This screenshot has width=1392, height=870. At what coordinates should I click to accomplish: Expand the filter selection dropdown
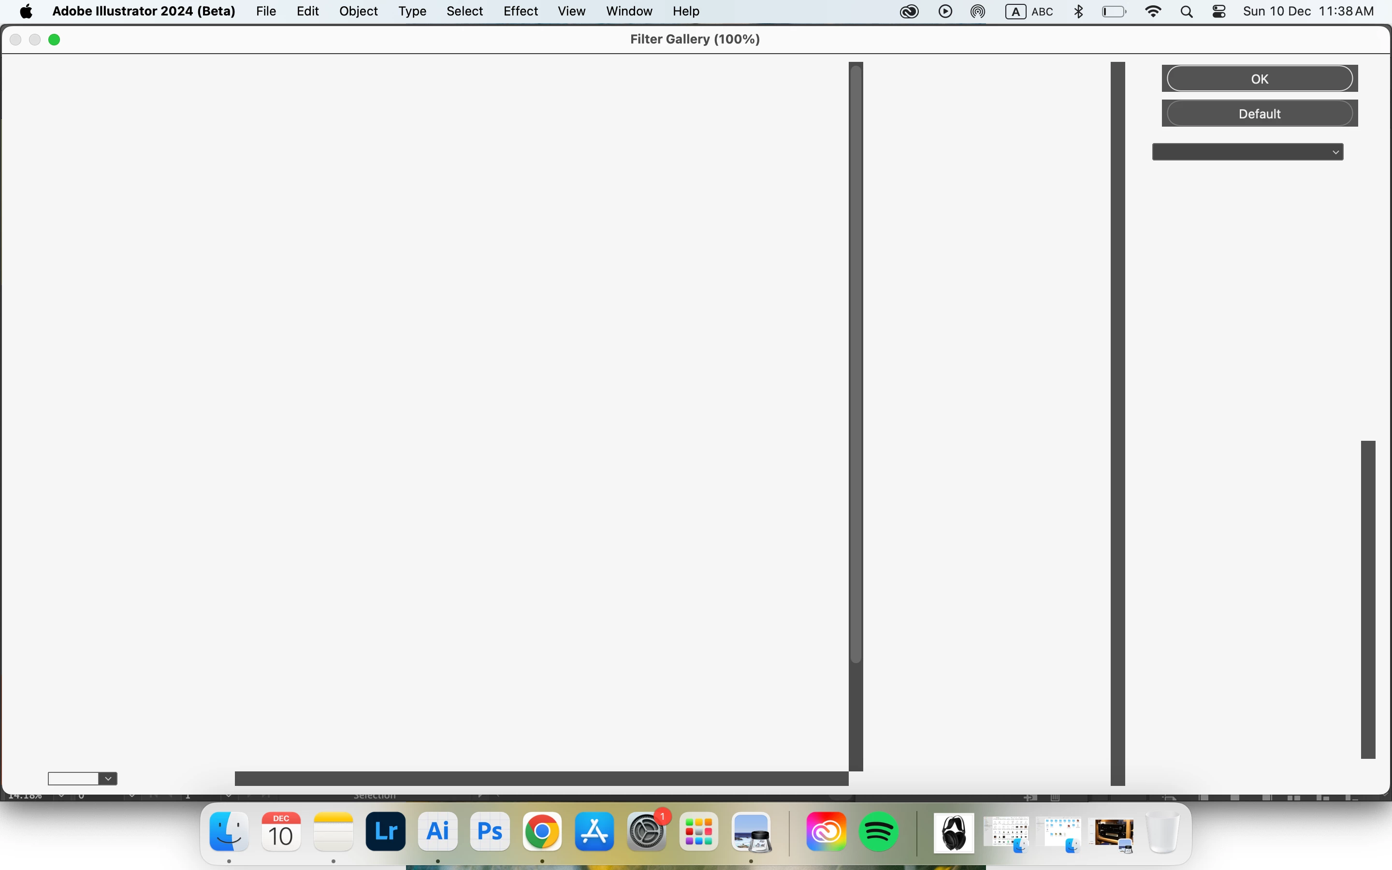tap(1247, 152)
